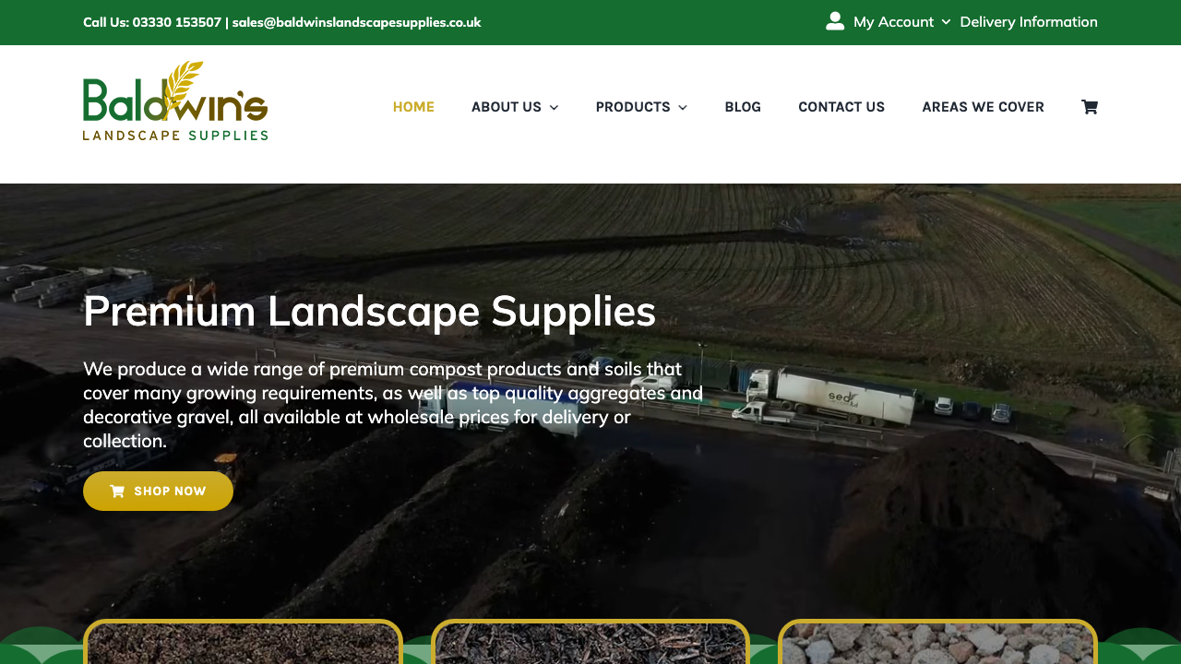
Task: Open the My Account dropdown chevron
Action: point(946,21)
